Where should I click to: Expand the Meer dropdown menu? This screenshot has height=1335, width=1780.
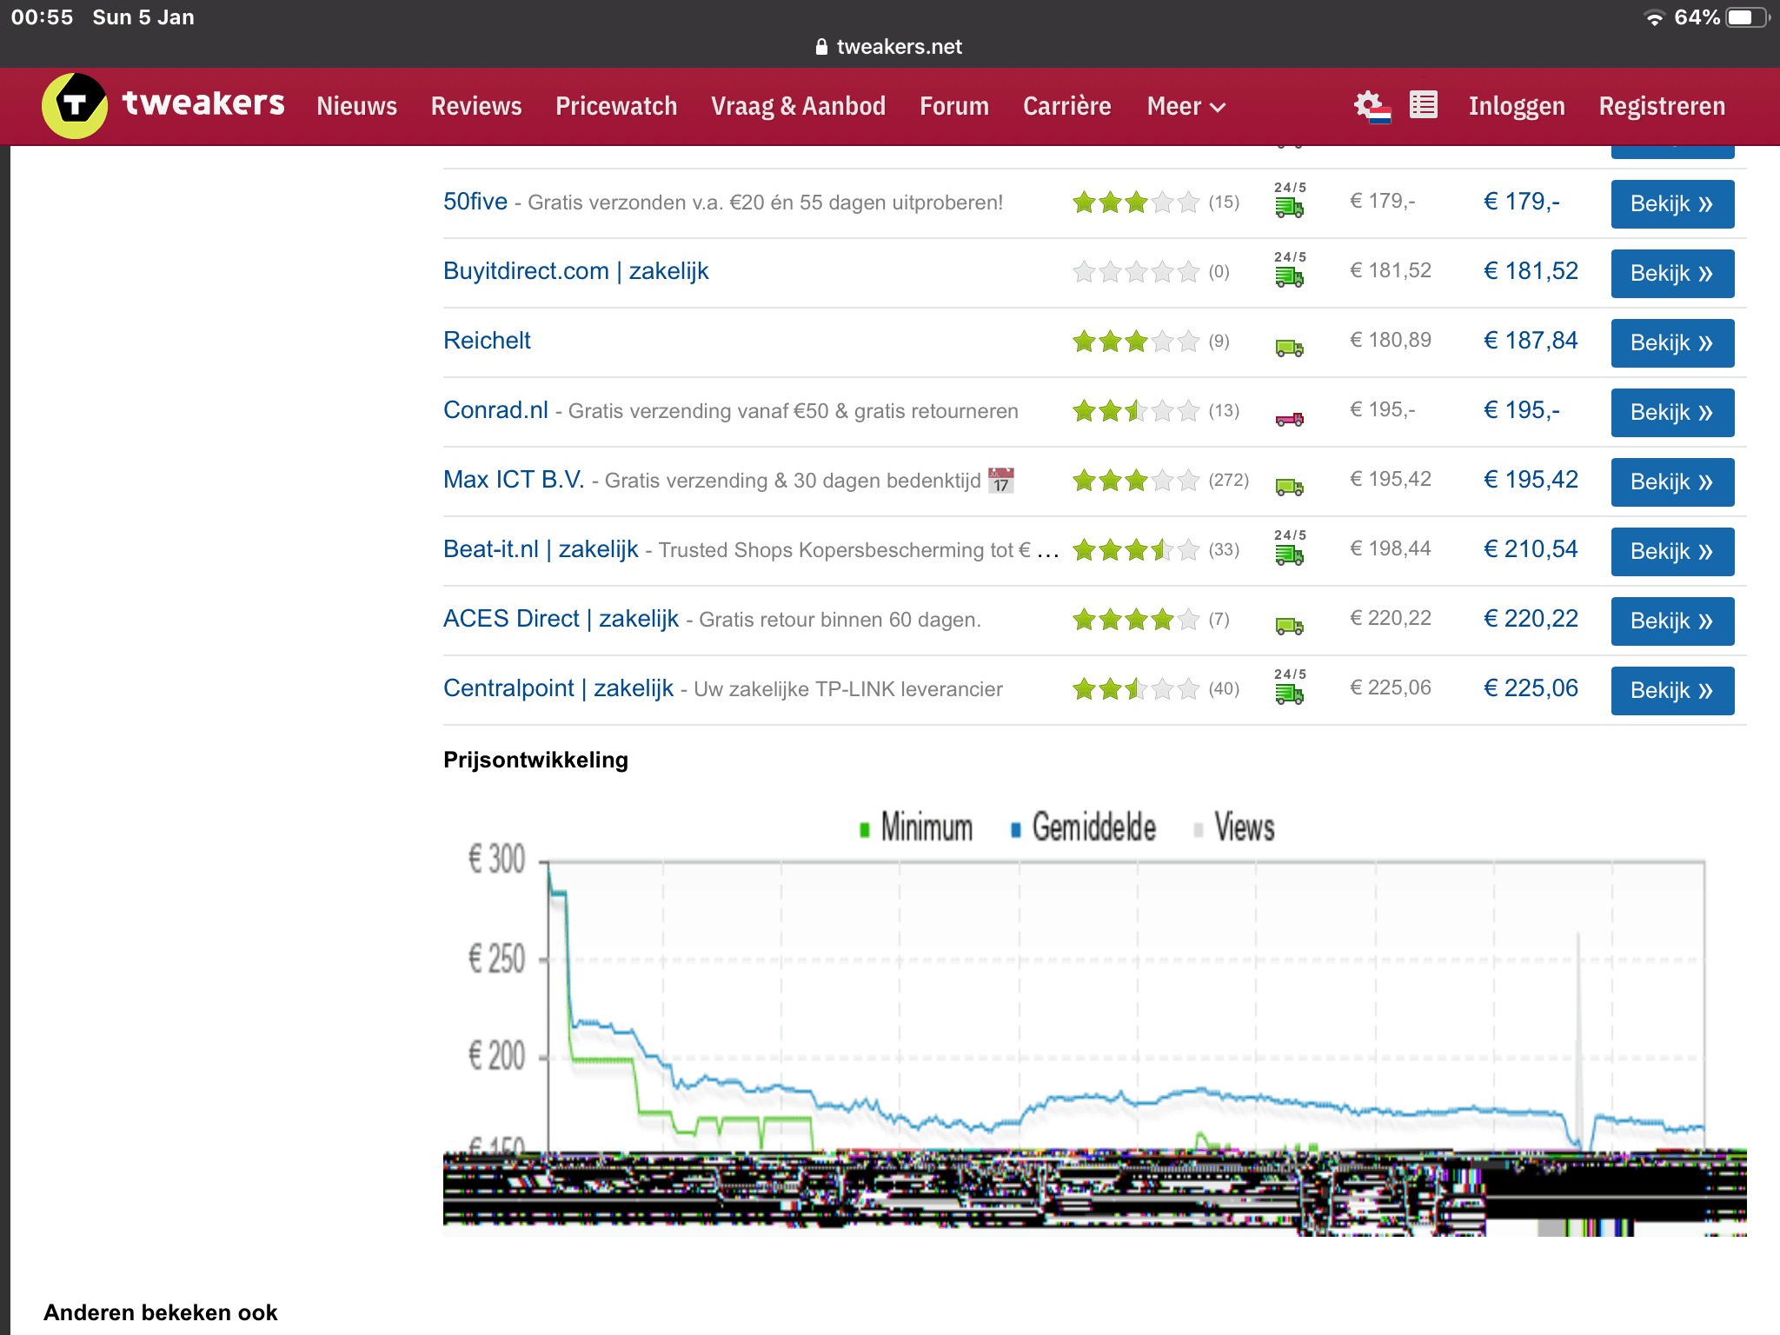(x=1186, y=106)
